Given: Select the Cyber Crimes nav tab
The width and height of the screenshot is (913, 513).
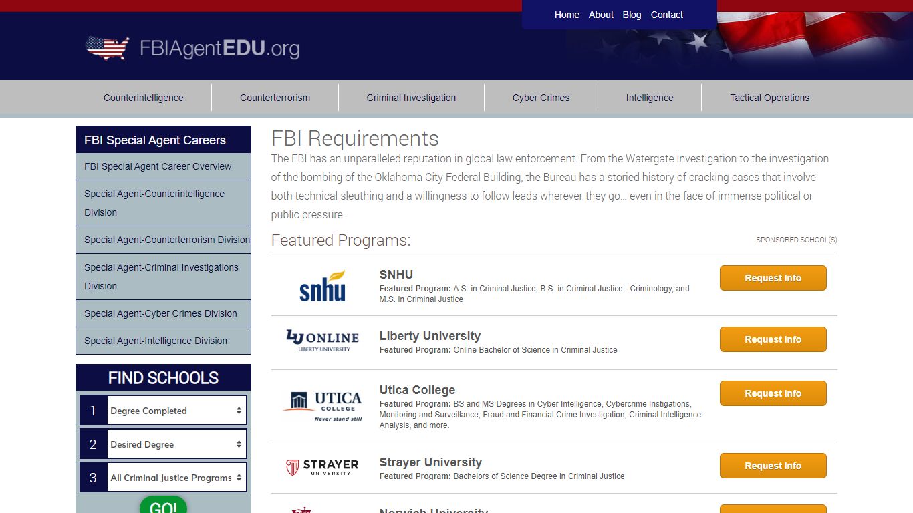Looking at the screenshot, I should [541, 98].
